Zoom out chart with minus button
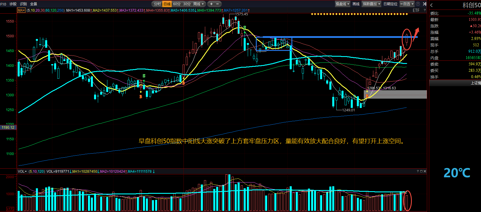This screenshot has height=212, width=481. [218, 4]
